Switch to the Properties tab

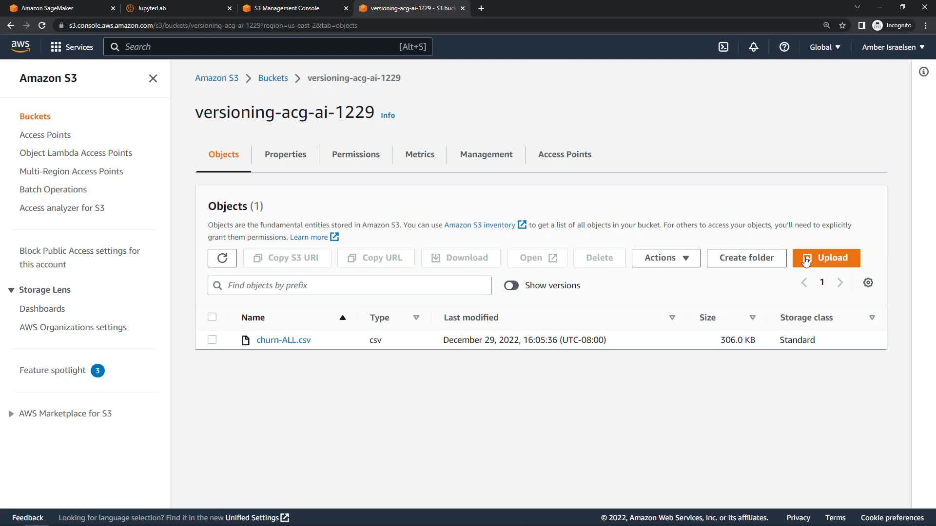(x=285, y=154)
